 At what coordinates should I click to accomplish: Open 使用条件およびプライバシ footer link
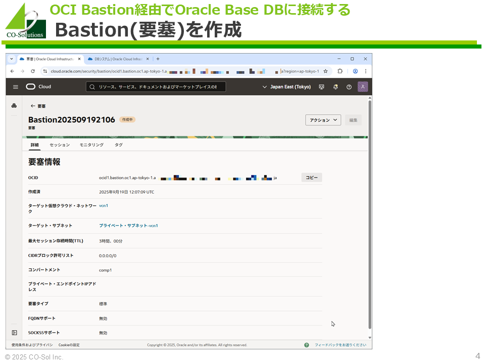pos(32,345)
